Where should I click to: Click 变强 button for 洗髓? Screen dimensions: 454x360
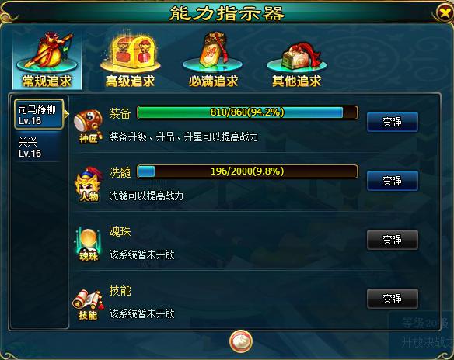click(393, 181)
